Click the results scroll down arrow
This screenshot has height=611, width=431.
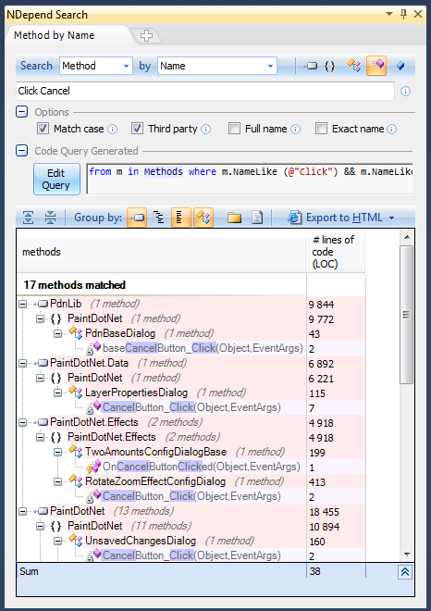(x=407, y=555)
